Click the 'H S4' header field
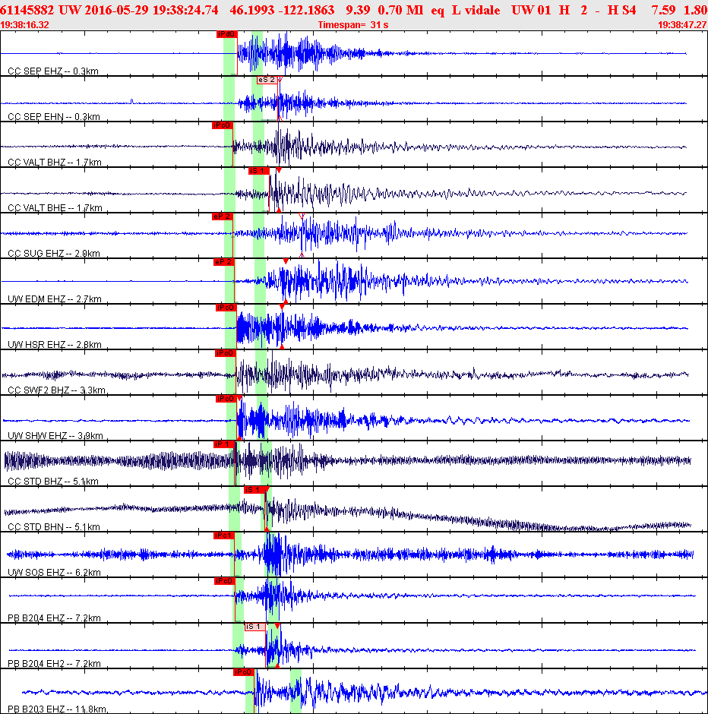Image resolution: width=708 pixels, height=714 pixels. (x=621, y=10)
